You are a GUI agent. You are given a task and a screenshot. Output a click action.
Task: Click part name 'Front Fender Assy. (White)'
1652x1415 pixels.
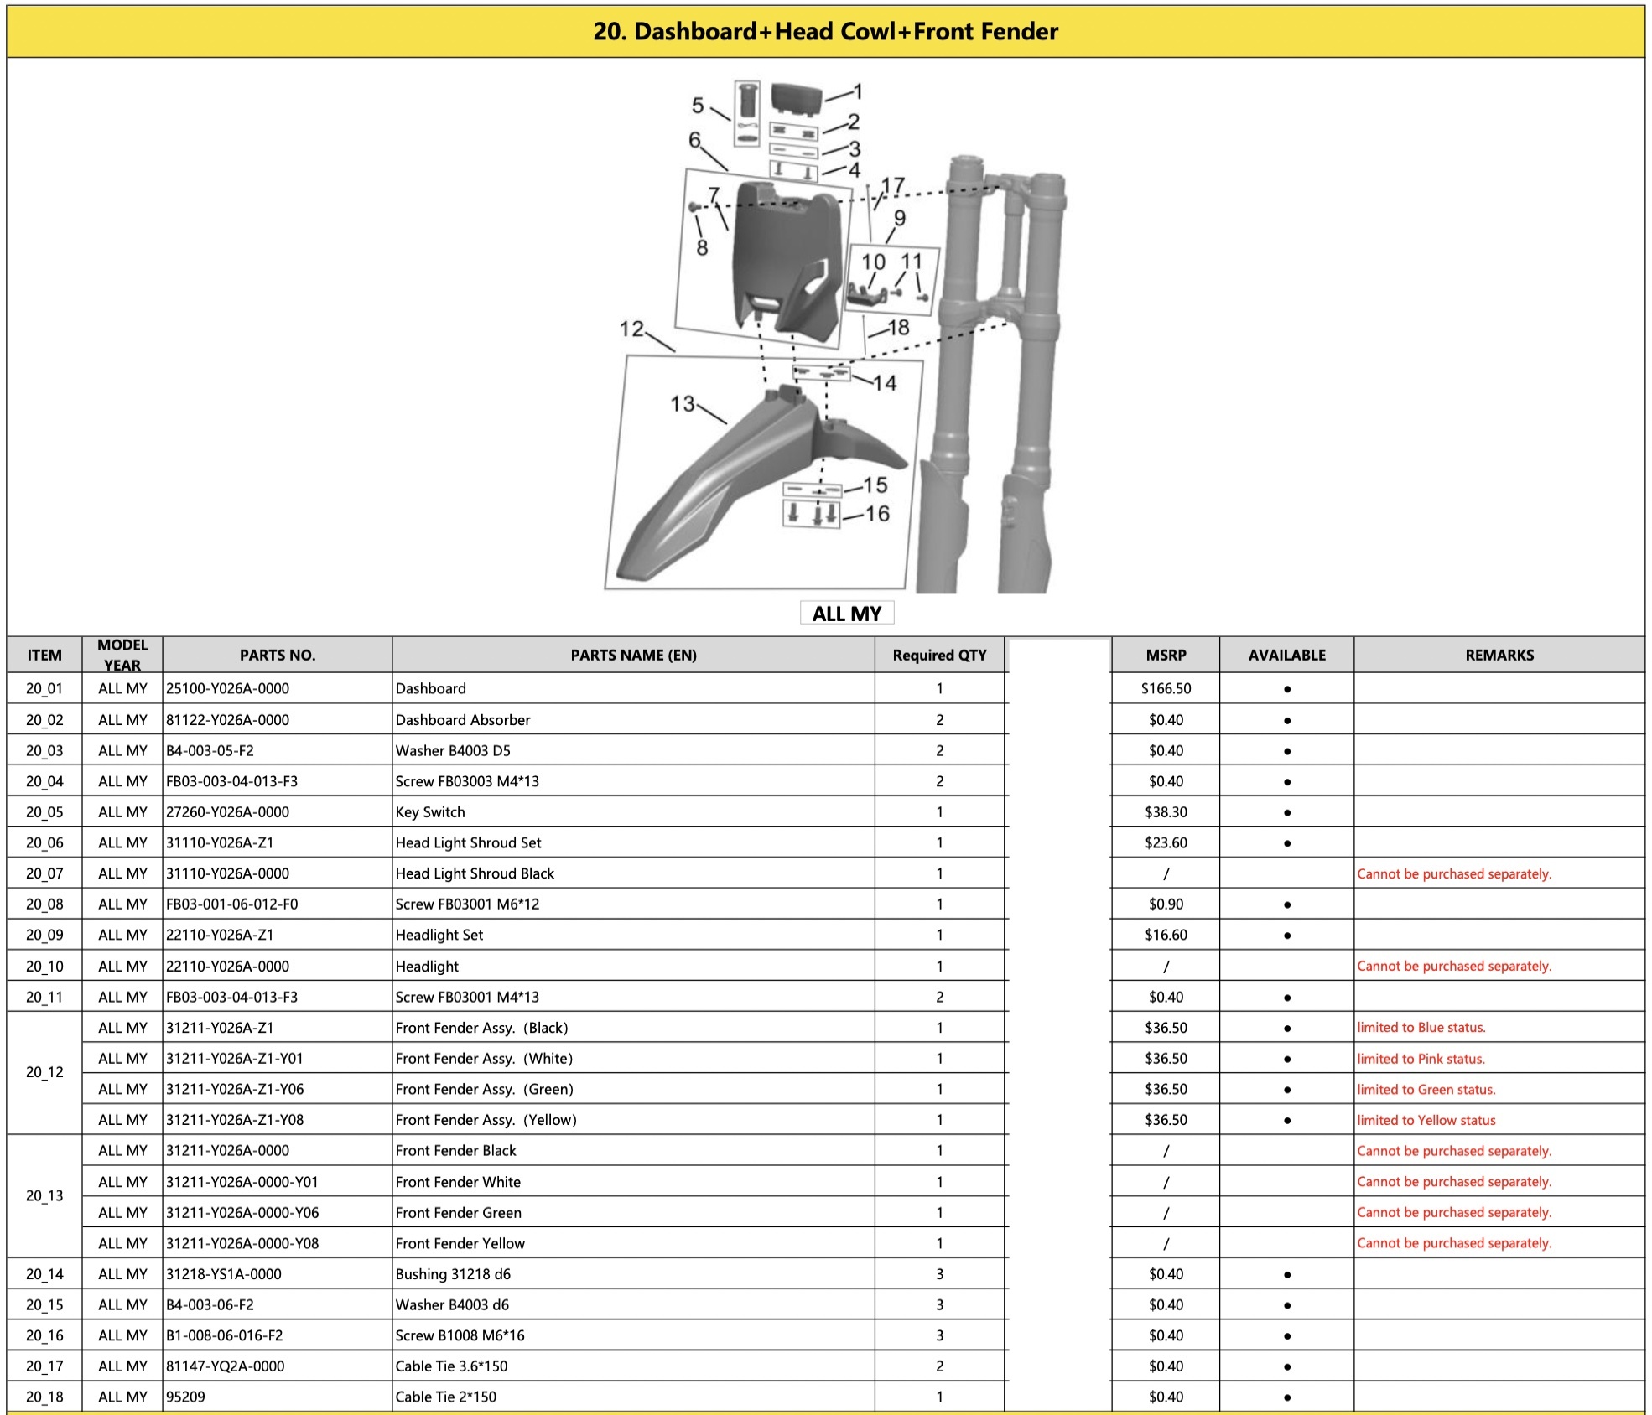(484, 1058)
